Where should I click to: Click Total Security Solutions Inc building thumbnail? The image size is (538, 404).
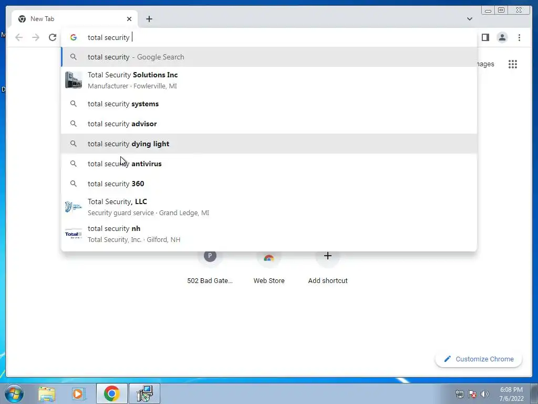tap(74, 80)
